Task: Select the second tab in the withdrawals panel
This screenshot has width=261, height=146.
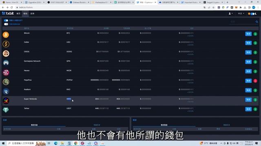Action: (227, 125)
